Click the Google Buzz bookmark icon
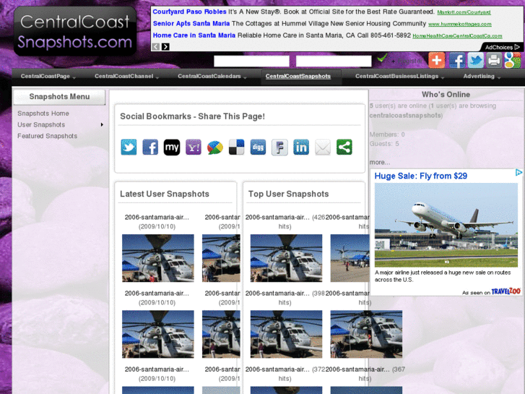This screenshot has width=525, height=394. pyautogui.click(x=215, y=147)
